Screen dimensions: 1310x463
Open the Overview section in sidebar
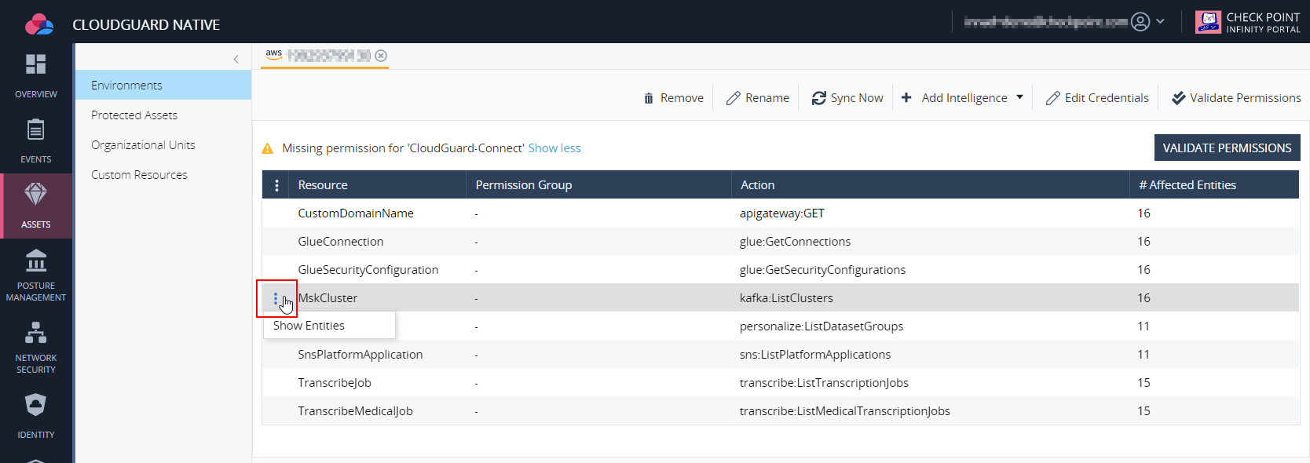click(x=36, y=76)
